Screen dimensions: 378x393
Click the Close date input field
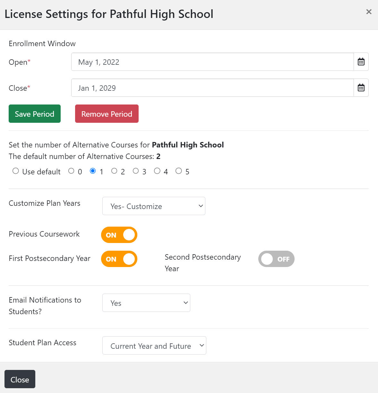click(212, 88)
